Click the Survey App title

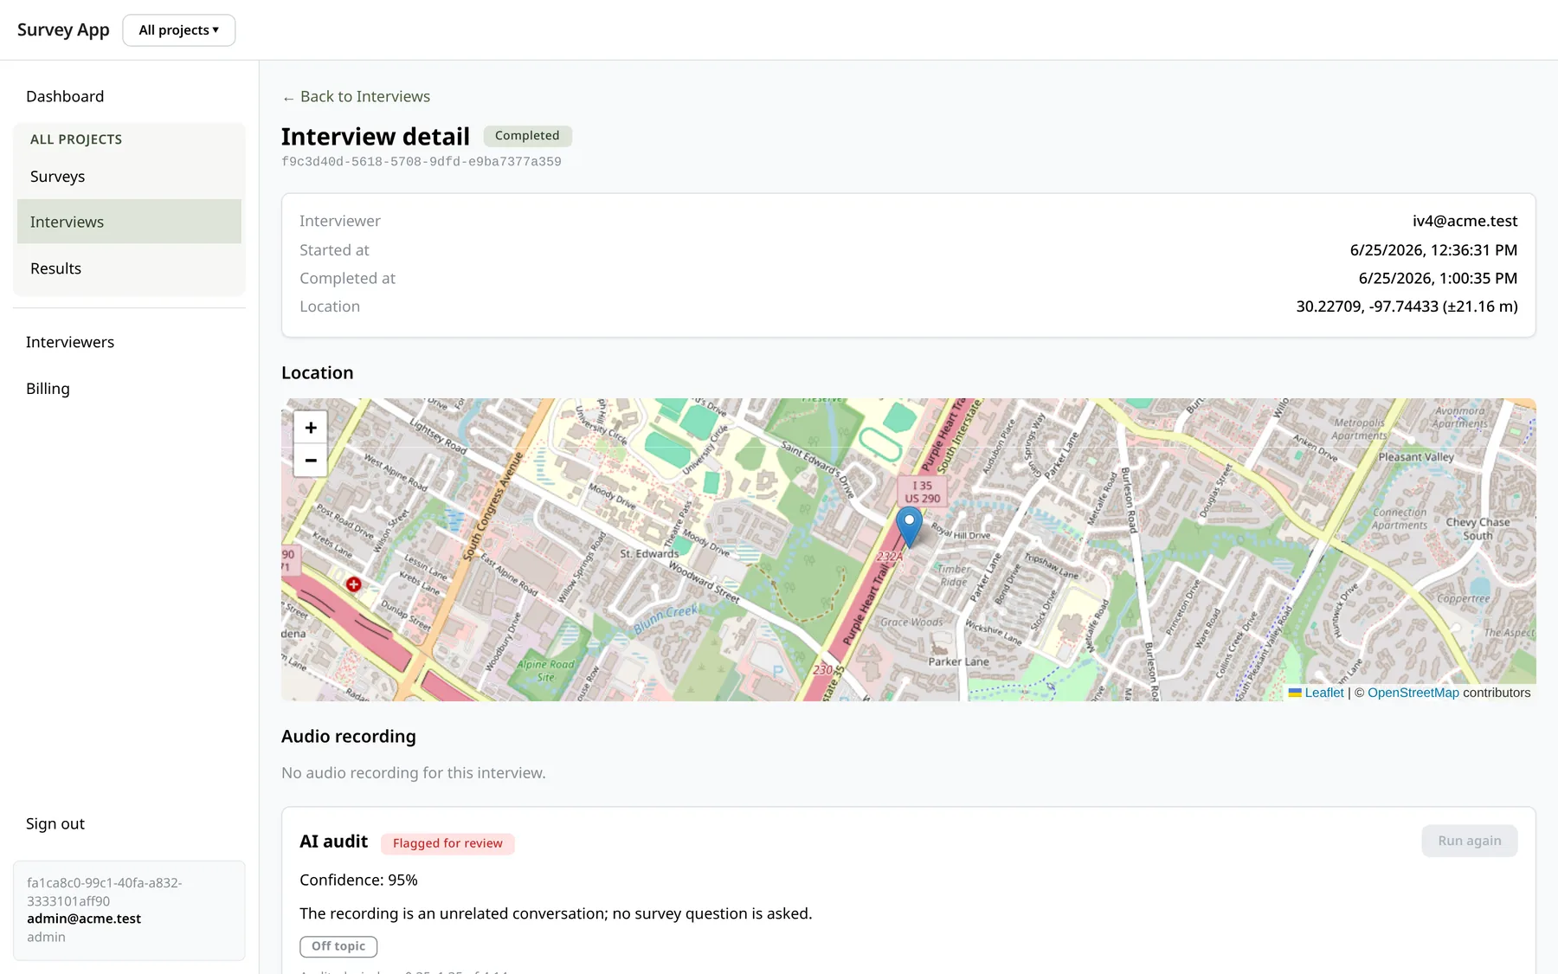63,30
